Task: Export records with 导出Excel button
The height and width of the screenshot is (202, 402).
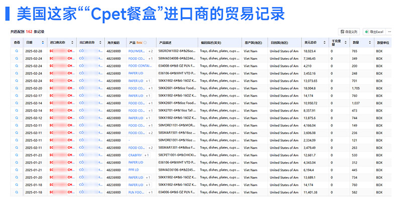Action: tap(374, 32)
